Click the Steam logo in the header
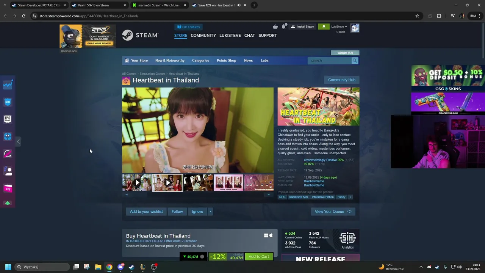485x273 pixels. click(x=140, y=35)
